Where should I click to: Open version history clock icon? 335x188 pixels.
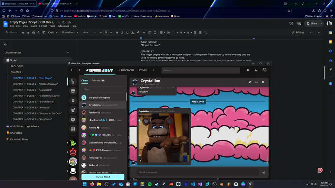[291, 23]
